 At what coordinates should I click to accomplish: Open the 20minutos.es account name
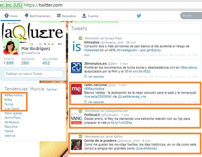pyautogui.click(x=95, y=64)
